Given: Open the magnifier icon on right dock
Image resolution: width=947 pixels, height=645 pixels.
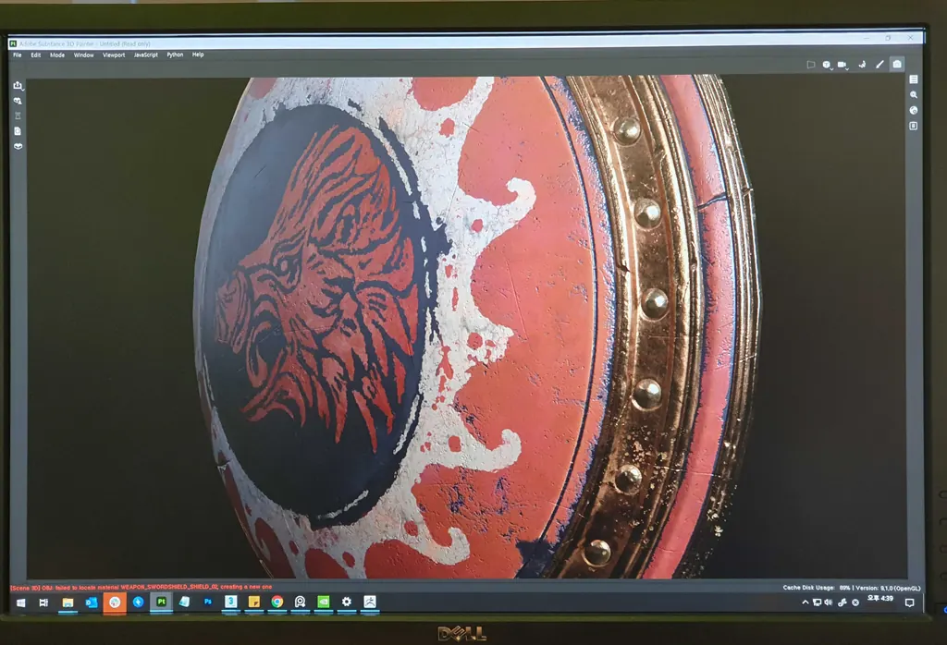Looking at the screenshot, I should 914,95.
